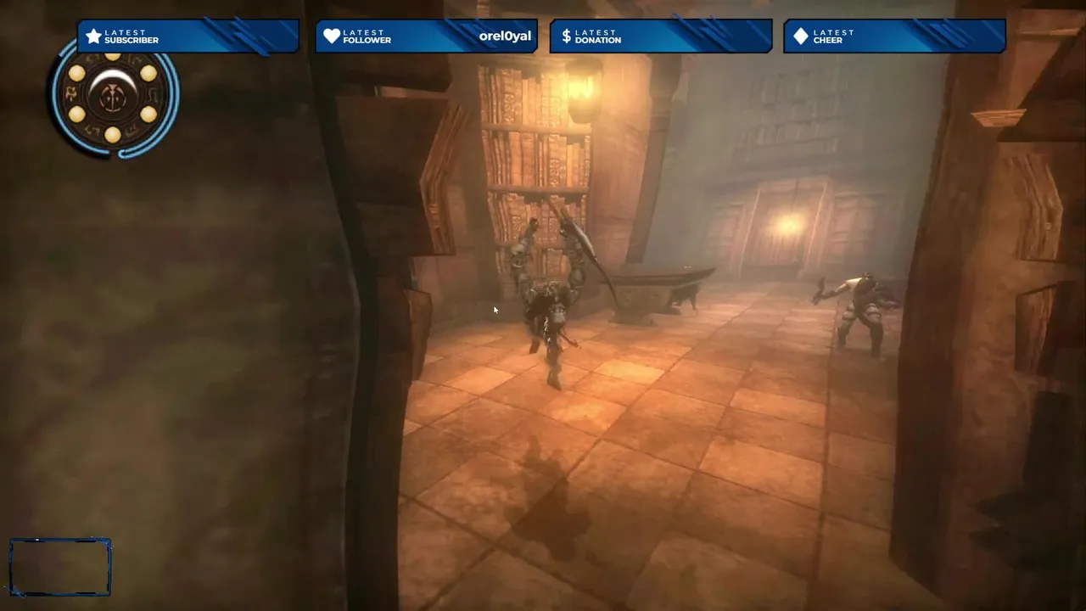Click the Latest Donation label

pyautogui.click(x=598, y=36)
